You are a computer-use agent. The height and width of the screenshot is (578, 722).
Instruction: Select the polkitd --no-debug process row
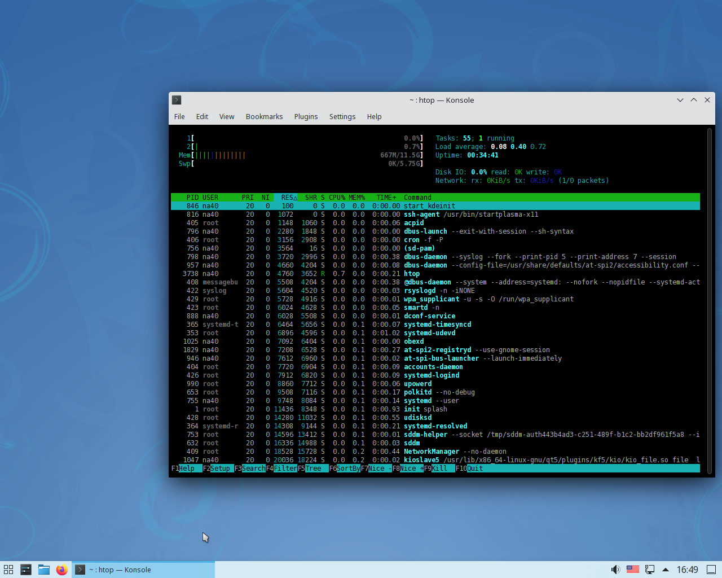[435, 392]
